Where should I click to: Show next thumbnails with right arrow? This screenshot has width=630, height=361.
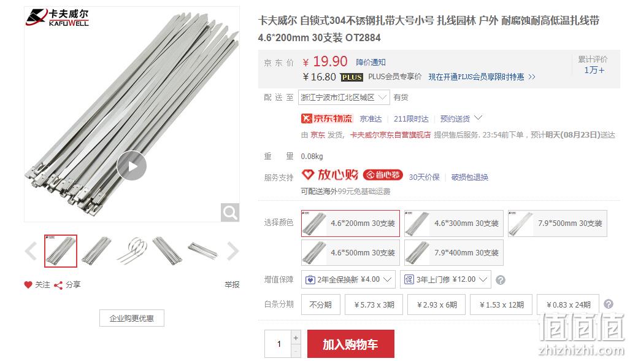point(233,251)
